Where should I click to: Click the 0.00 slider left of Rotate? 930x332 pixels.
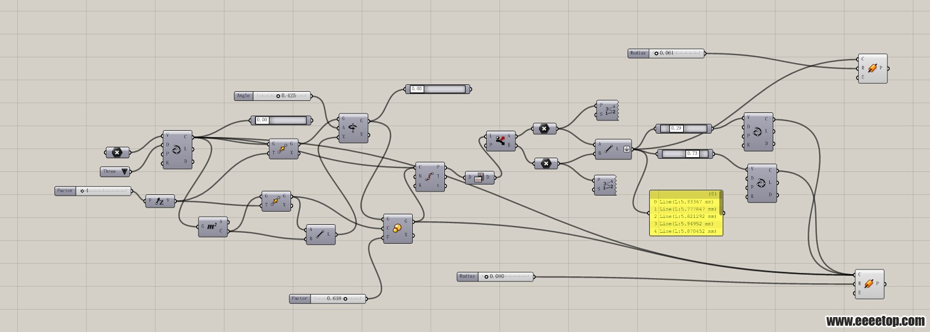pos(281,120)
